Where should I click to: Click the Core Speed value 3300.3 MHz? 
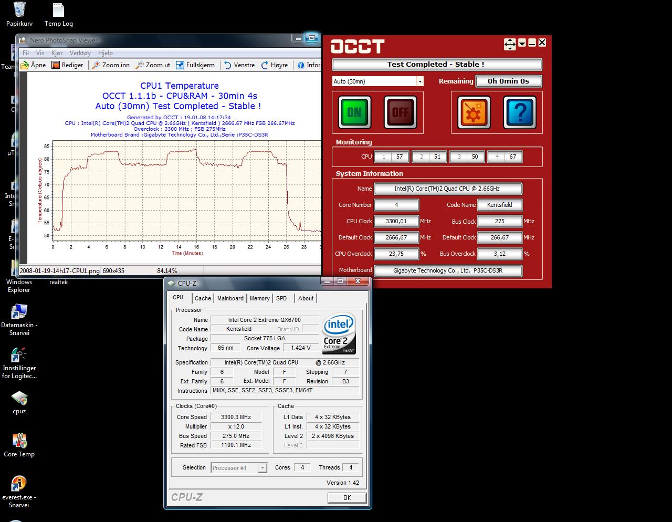[236, 417]
